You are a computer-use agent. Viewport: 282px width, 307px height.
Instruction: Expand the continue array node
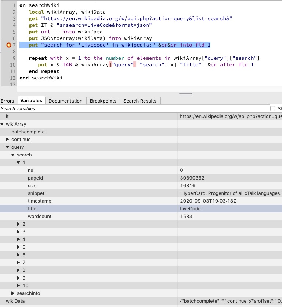pyautogui.click(x=8, y=140)
